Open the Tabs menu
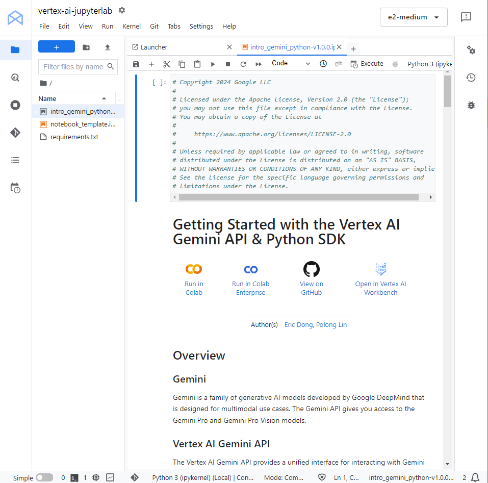The image size is (488, 483). (x=174, y=27)
